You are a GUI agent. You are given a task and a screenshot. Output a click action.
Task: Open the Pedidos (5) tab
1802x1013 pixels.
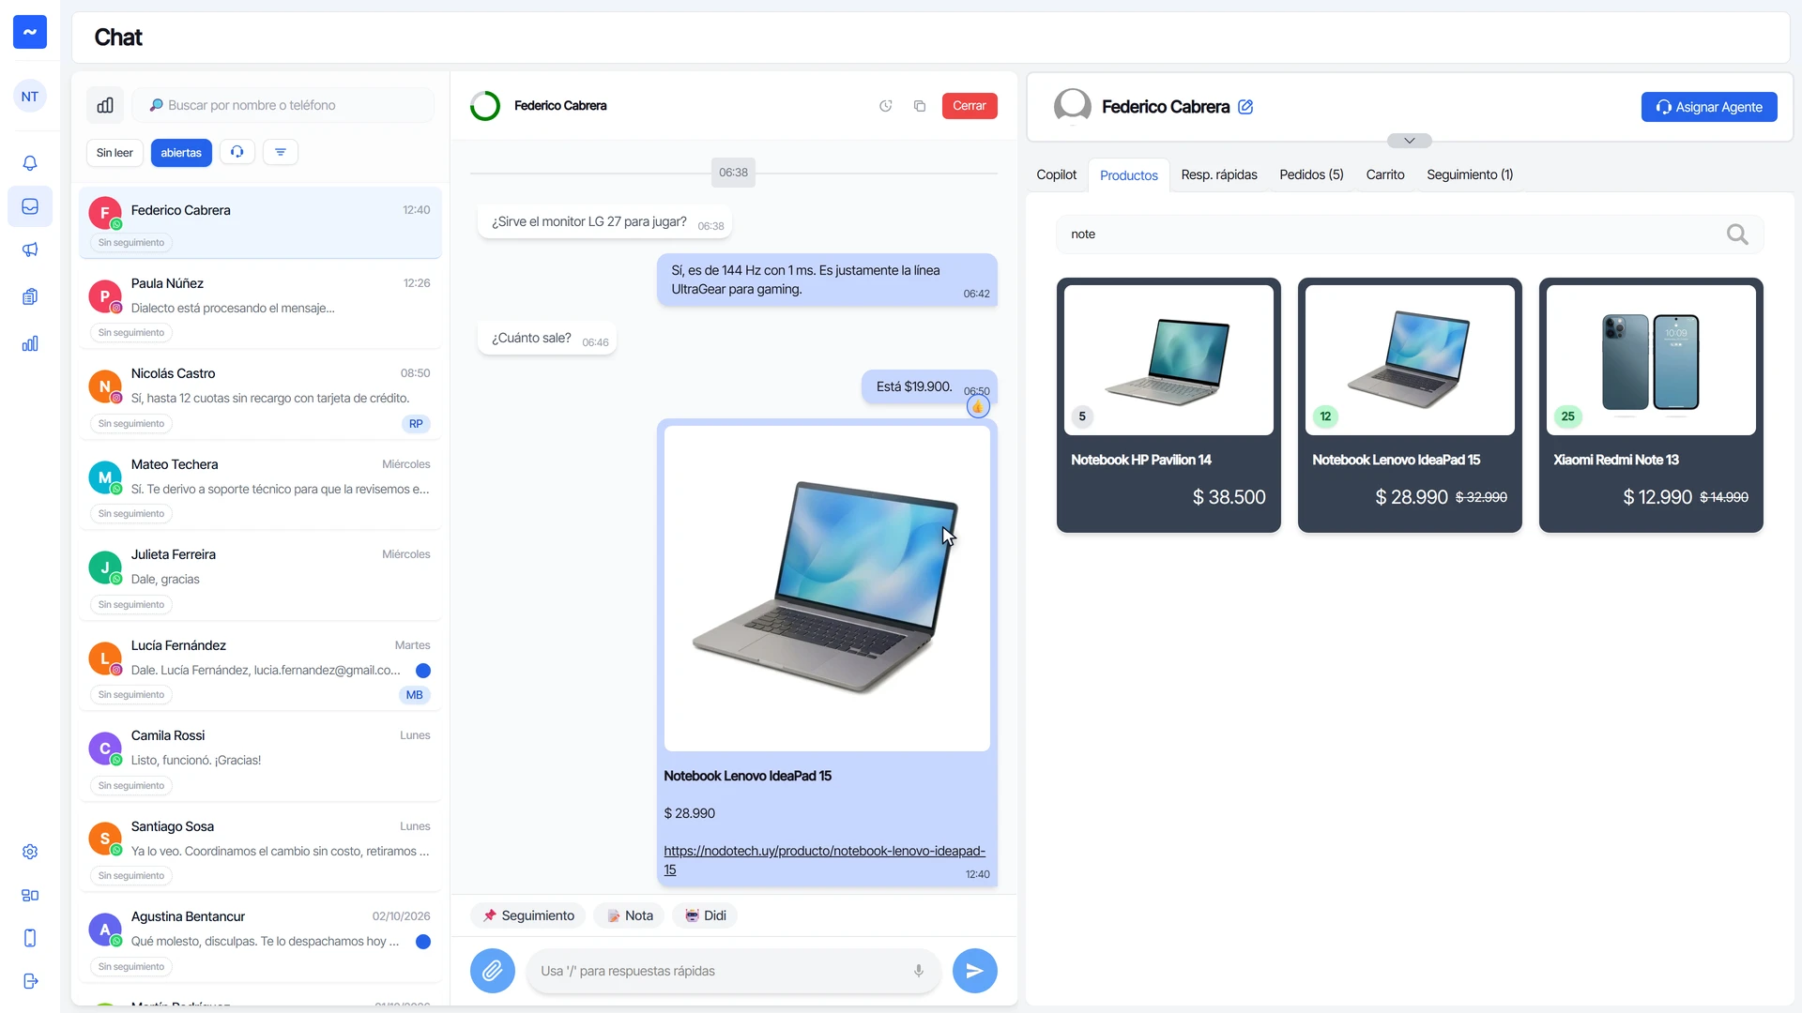1311,174
